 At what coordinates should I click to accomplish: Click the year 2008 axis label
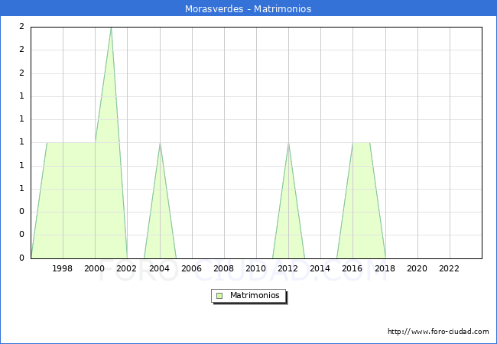(223, 268)
